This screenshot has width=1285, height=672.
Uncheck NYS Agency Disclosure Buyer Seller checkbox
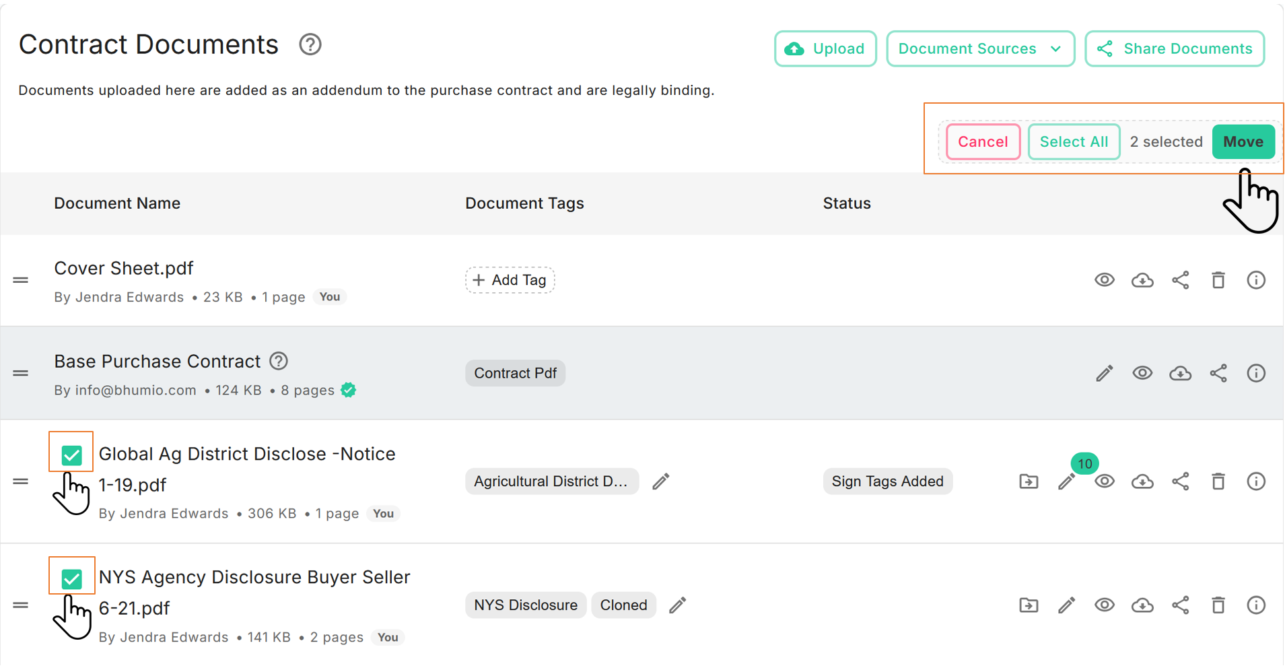click(71, 578)
